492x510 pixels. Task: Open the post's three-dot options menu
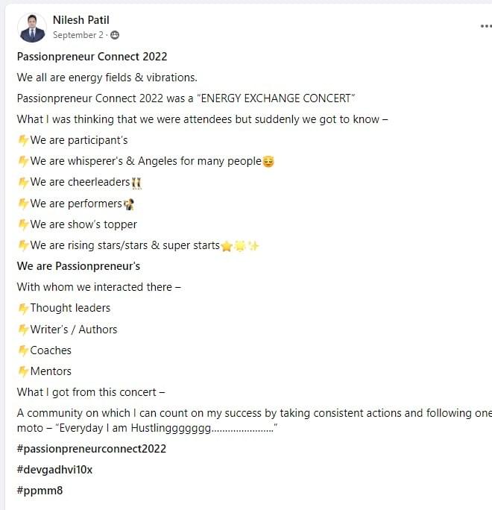[x=485, y=25]
